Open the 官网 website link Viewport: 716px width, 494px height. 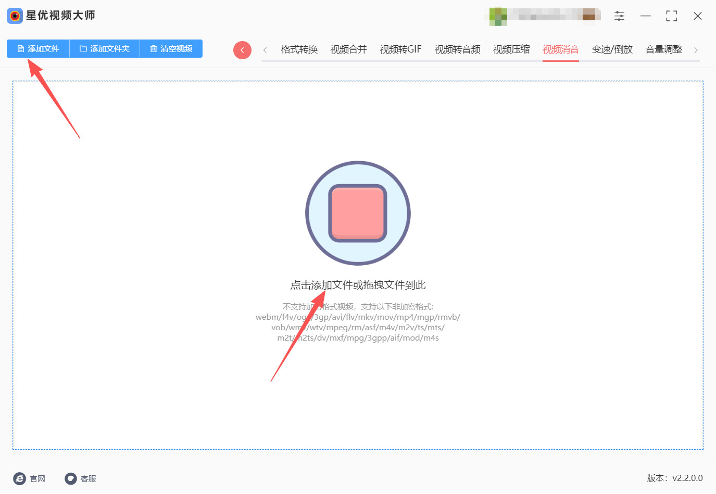[30, 478]
